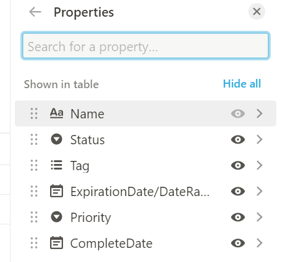The height and width of the screenshot is (262, 301).
Task: Select the Tag property row
Action: 145,165
